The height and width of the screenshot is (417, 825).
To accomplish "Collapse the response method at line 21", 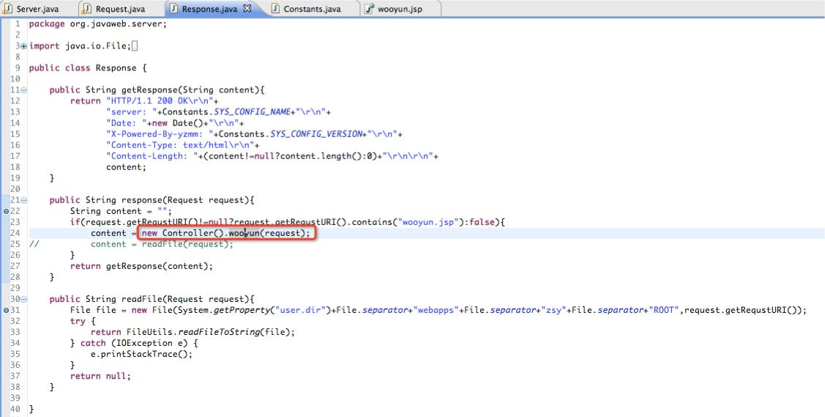I will click(23, 200).
